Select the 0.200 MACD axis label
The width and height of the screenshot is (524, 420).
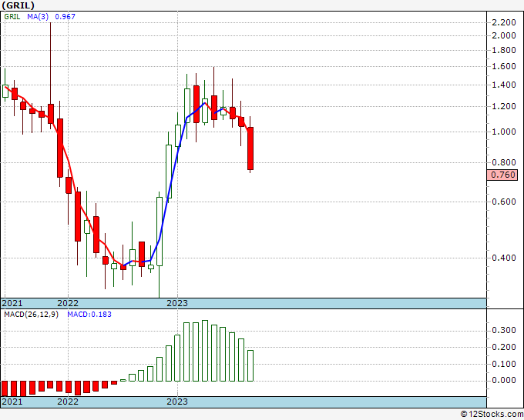504,347
